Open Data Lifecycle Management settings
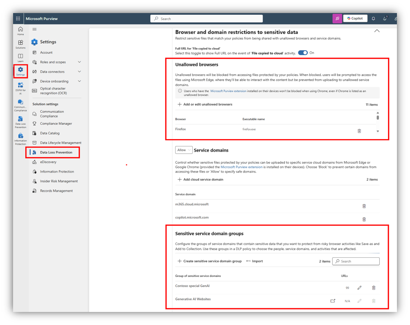 [61, 143]
